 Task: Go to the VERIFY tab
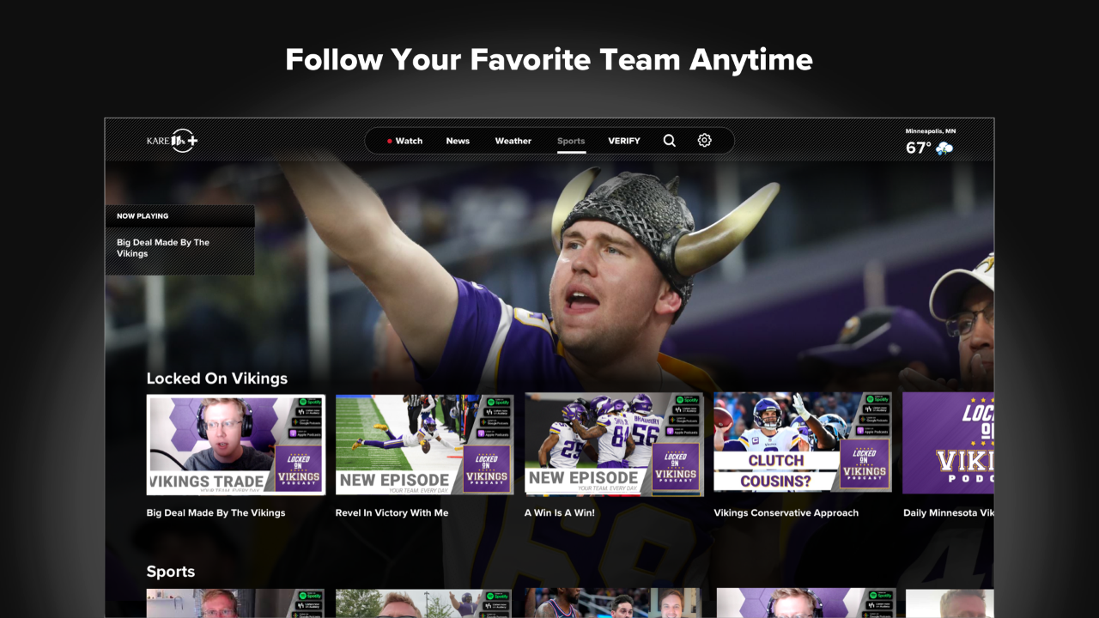point(624,141)
